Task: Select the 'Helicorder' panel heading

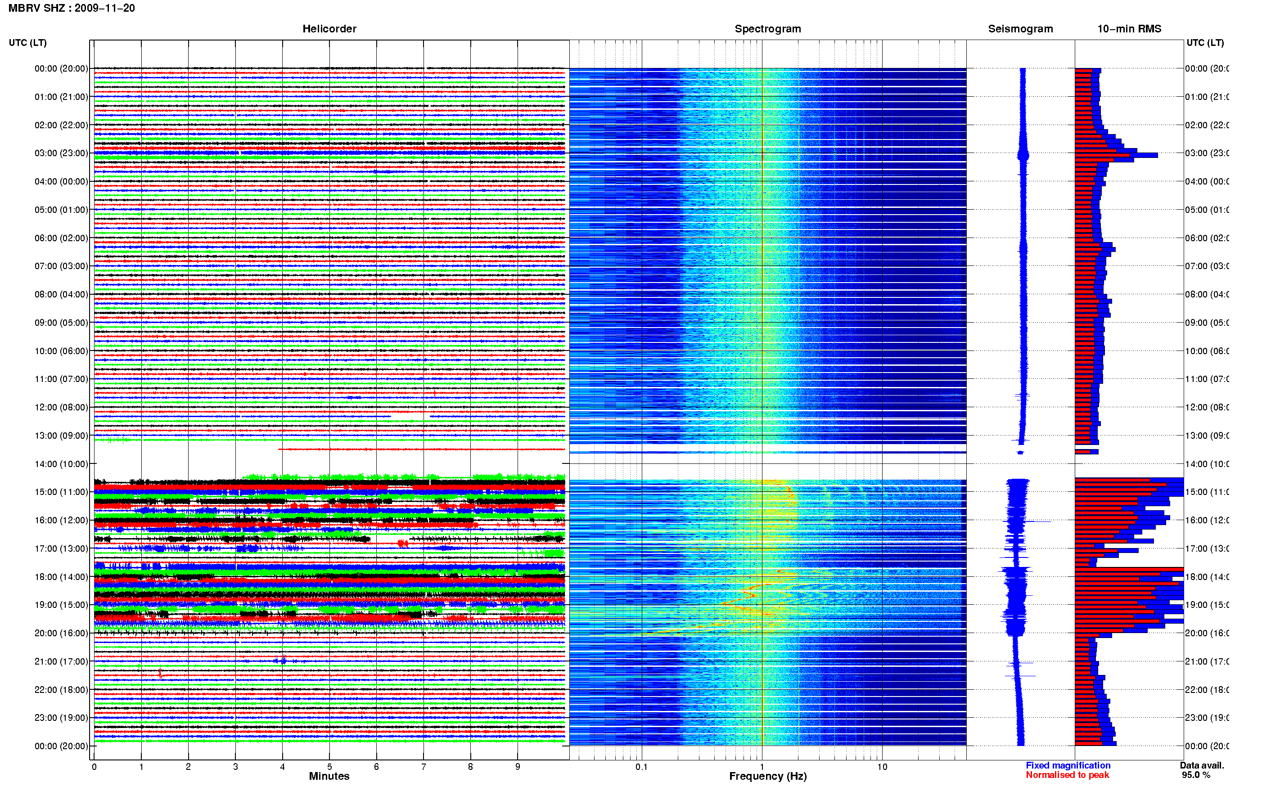Action: click(x=329, y=29)
